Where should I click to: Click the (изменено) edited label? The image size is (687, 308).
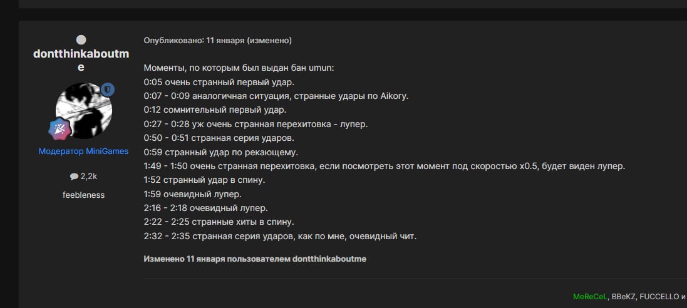(x=269, y=40)
